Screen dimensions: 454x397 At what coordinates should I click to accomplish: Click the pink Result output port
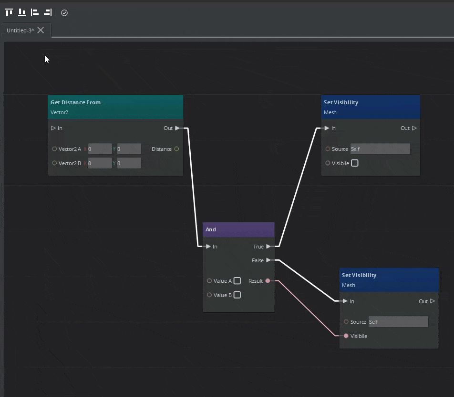pyautogui.click(x=268, y=281)
